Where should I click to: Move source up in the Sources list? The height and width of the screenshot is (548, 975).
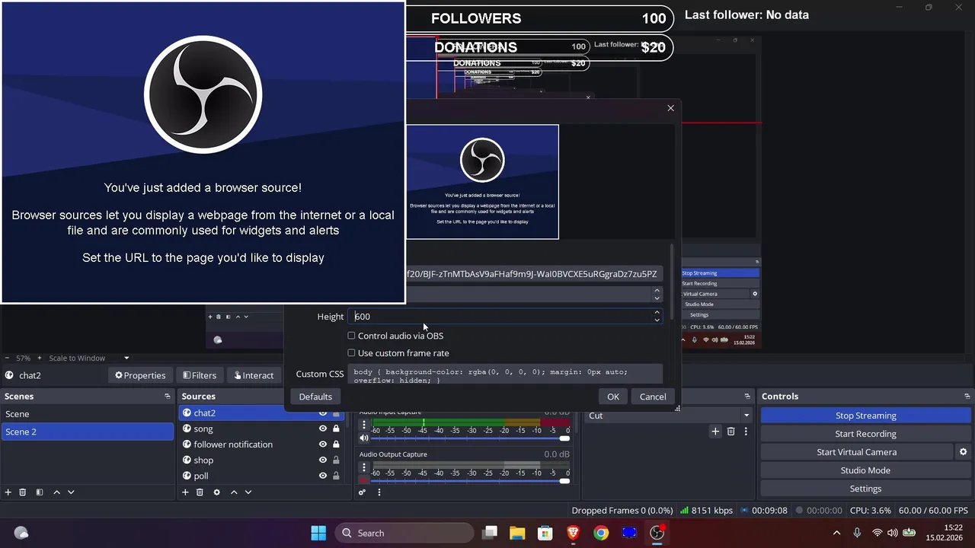234,492
